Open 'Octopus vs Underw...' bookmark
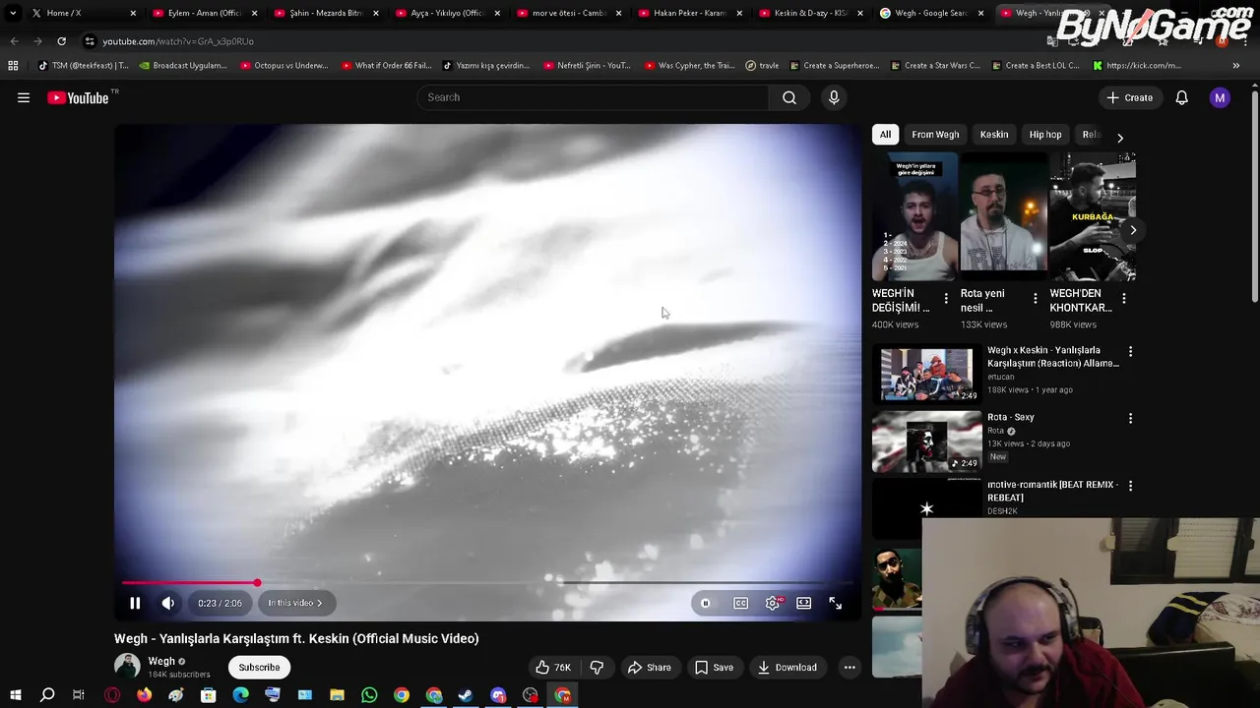The height and width of the screenshot is (708, 1260). click(x=283, y=66)
